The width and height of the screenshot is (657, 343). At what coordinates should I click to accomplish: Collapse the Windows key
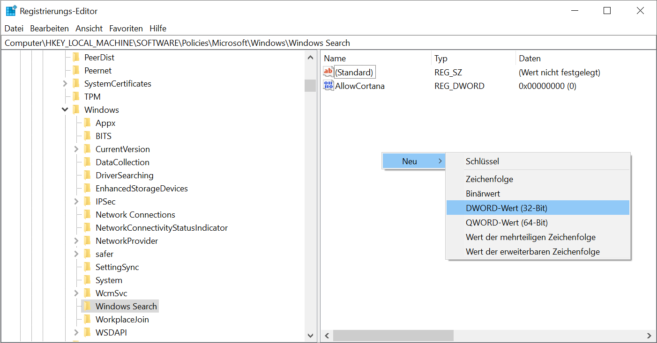(65, 110)
